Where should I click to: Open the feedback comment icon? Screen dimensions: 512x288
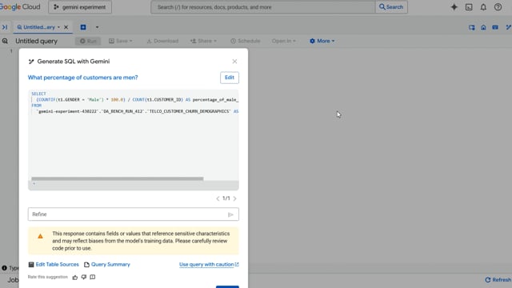click(93, 278)
